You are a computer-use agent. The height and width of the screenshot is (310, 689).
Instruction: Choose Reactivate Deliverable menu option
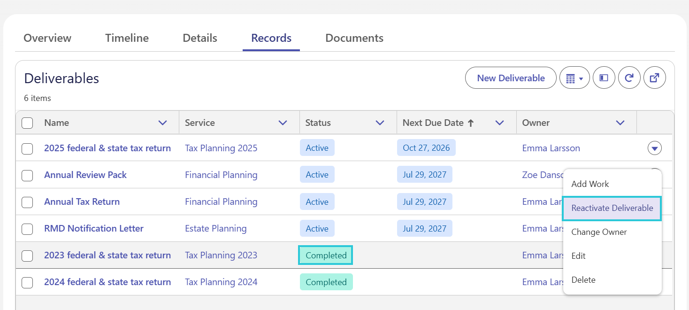click(612, 208)
